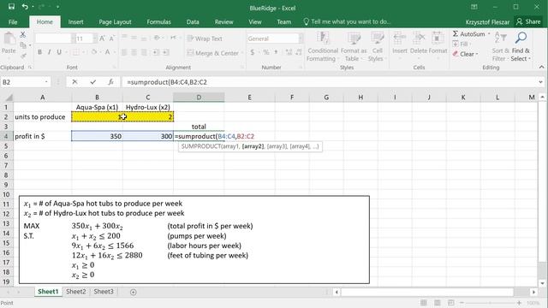This screenshot has width=548, height=308.
Task: Click the Format Painter brush icon
Action: [x=23, y=55]
